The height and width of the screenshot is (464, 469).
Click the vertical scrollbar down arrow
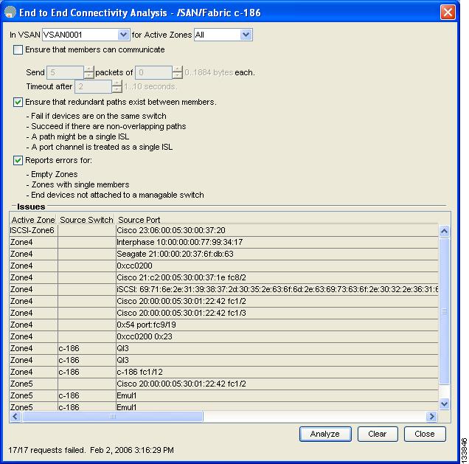pos(444,404)
